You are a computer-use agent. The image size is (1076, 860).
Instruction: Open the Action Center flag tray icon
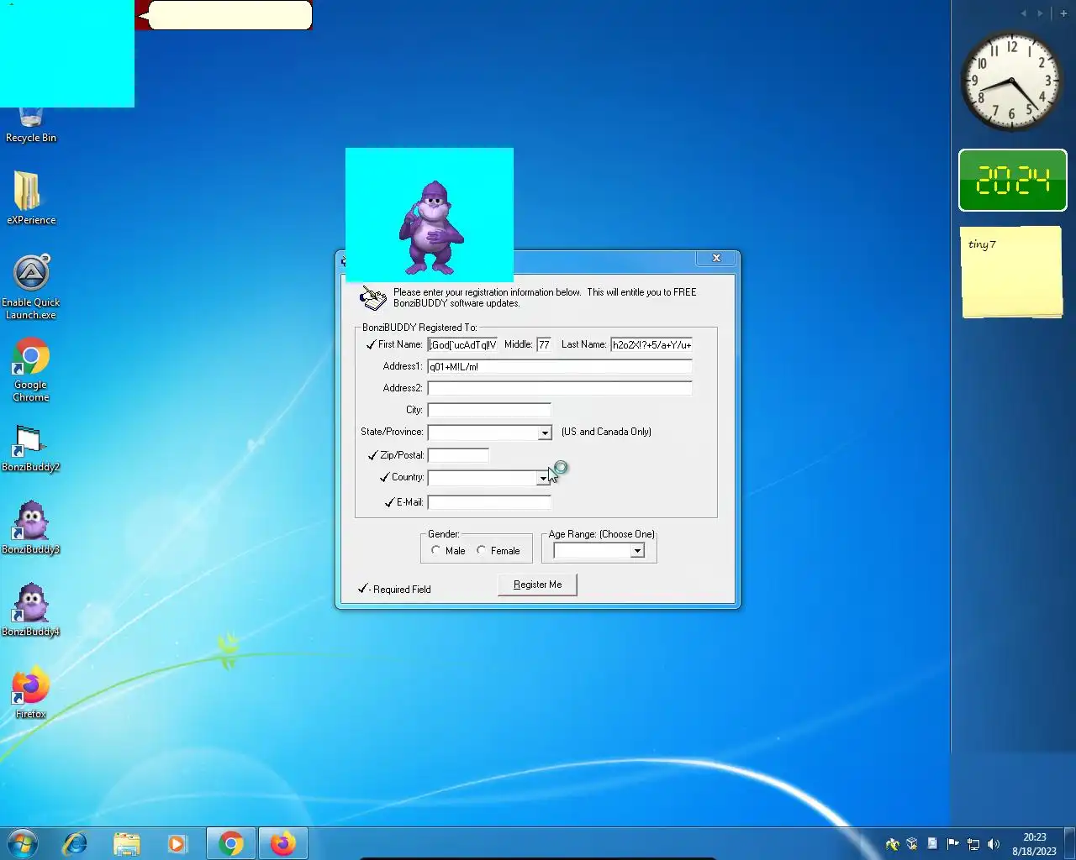pyautogui.click(x=952, y=844)
